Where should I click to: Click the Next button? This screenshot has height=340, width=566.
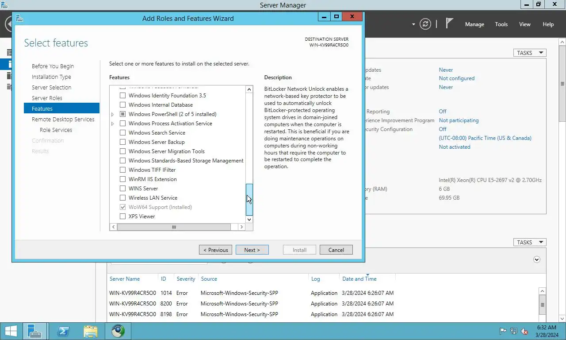tap(252, 250)
